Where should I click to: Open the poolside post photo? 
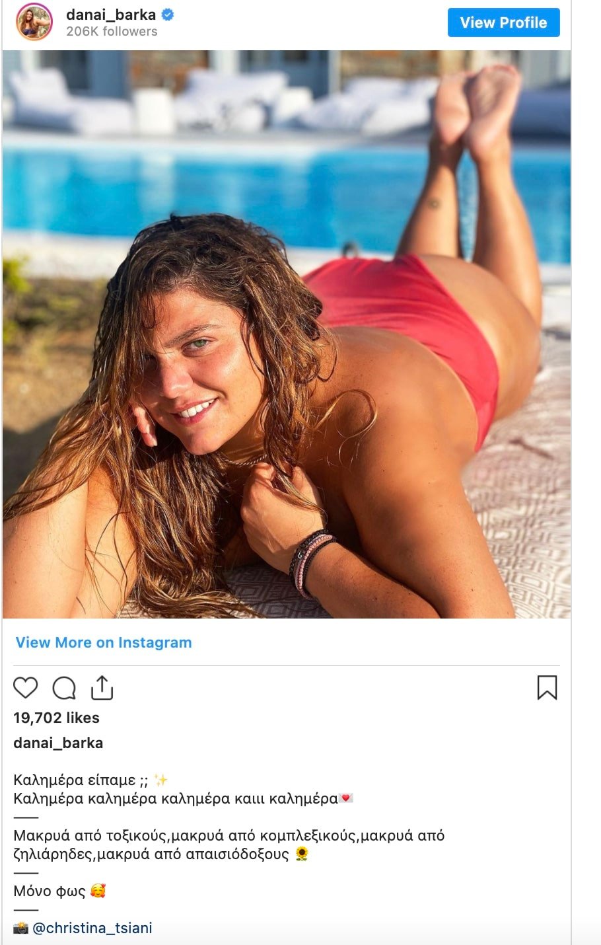pyautogui.click(x=287, y=334)
